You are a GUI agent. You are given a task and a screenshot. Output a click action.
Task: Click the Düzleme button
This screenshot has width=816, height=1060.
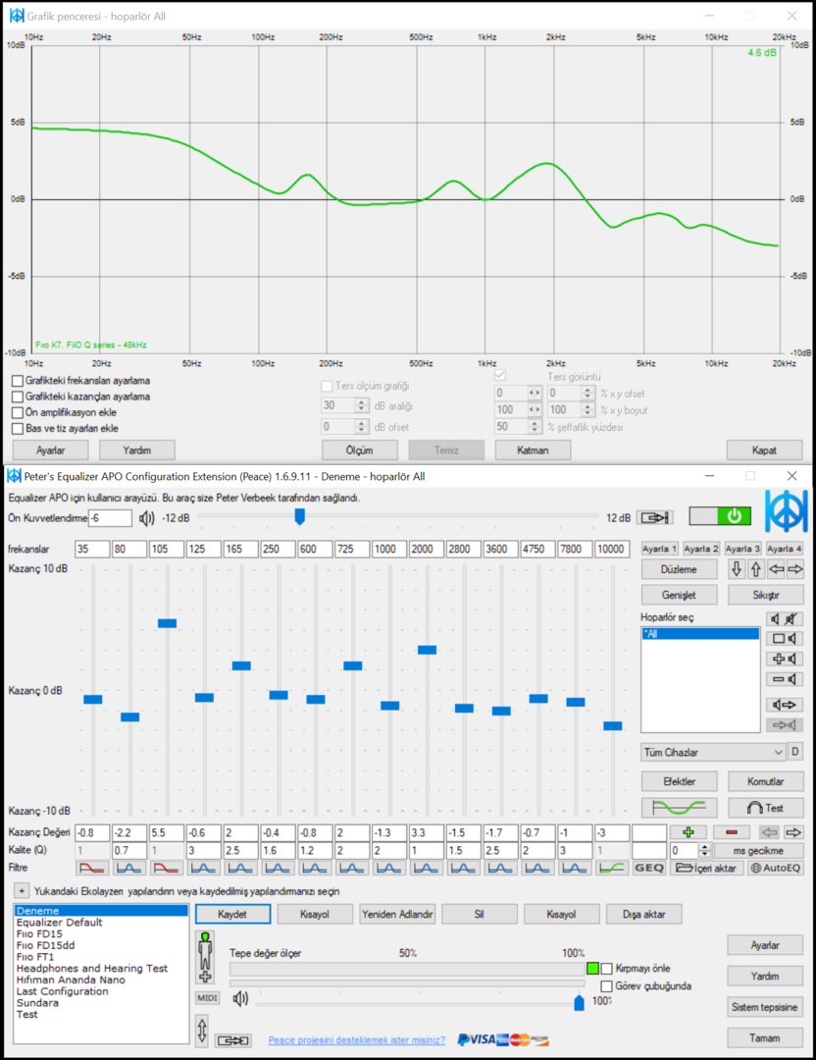[679, 569]
